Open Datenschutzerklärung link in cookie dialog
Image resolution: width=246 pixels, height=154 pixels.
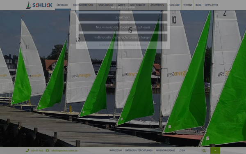click(x=124, y=45)
